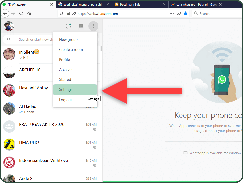The height and width of the screenshot is (183, 243).
Task: Toggle the bookmark star
Action: [x=186, y=13]
